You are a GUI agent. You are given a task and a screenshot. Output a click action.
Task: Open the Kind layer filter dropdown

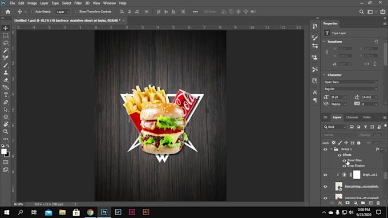(x=334, y=127)
